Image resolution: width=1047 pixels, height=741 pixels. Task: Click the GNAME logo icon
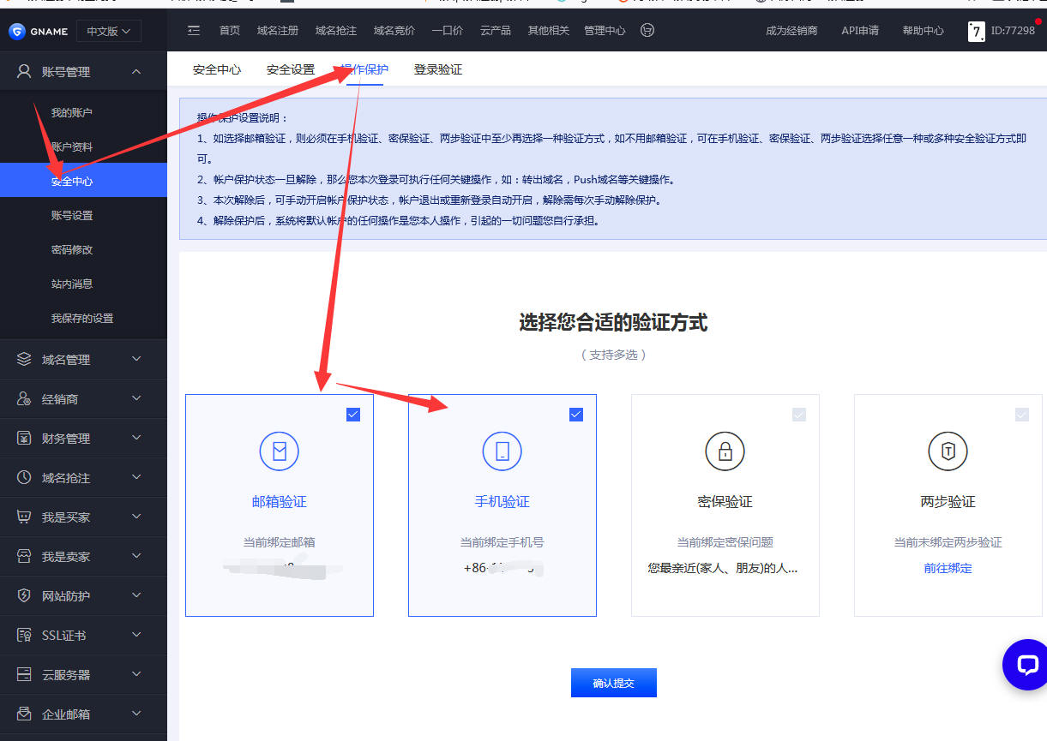click(17, 32)
